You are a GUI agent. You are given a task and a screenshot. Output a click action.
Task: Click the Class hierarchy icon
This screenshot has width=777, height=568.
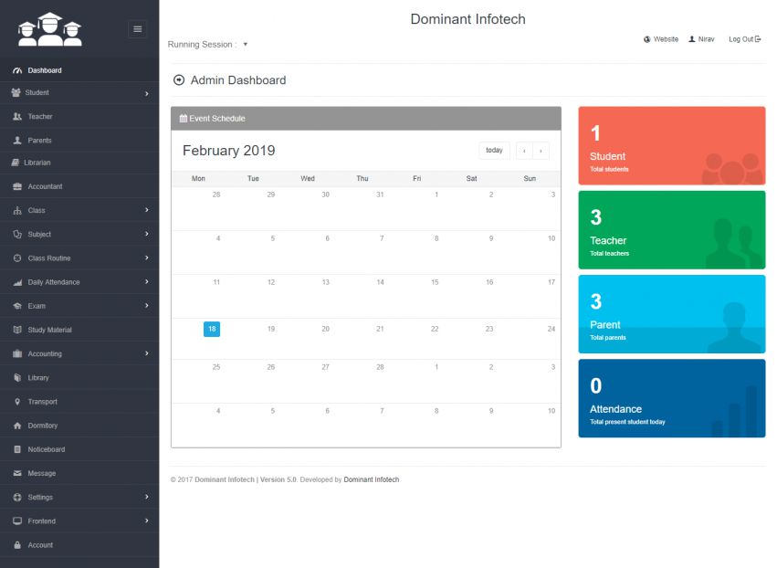pos(17,210)
